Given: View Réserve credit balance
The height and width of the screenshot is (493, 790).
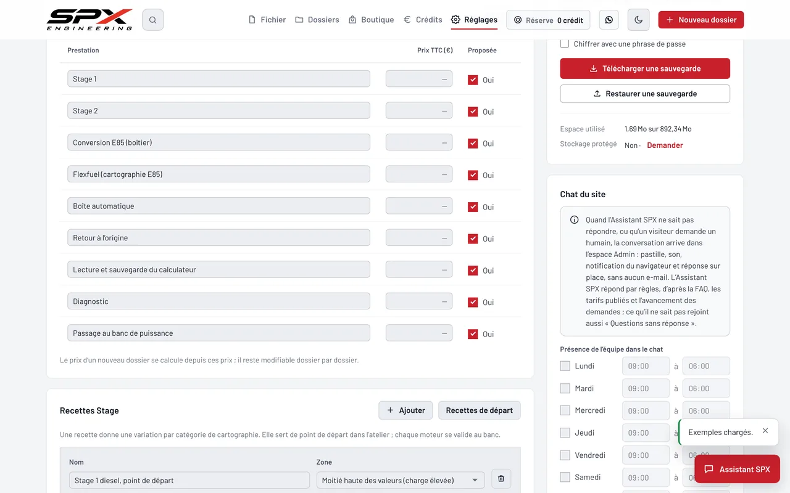Looking at the screenshot, I should point(548,20).
